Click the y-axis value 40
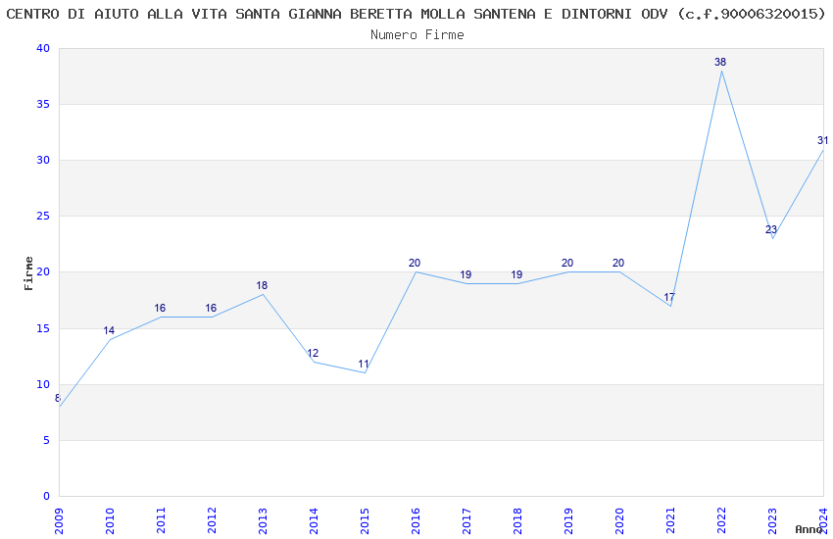The image size is (833, 539). (43, 48)
